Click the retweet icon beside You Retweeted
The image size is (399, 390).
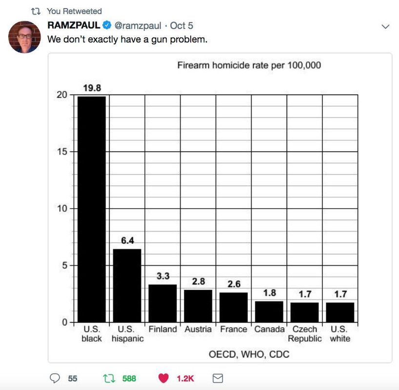tap(36, 11)
